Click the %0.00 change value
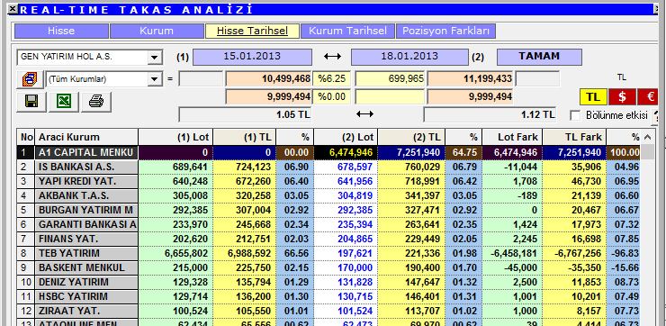Viewport: 666px width, 326px height. tap(332, 97)
